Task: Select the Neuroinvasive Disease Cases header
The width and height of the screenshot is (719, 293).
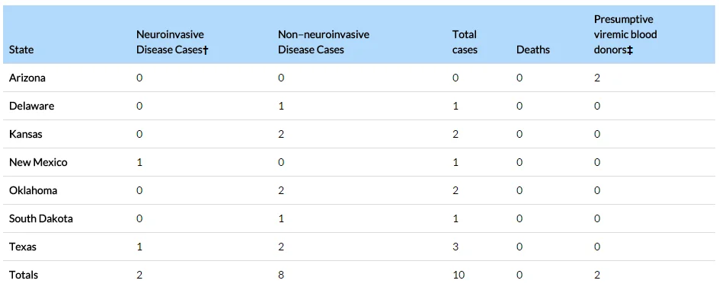Action: (172, 42)
